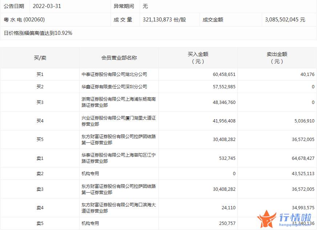The image size is (317, 230).
Task: Click the 成交金额 label
Action: [213, 20]
